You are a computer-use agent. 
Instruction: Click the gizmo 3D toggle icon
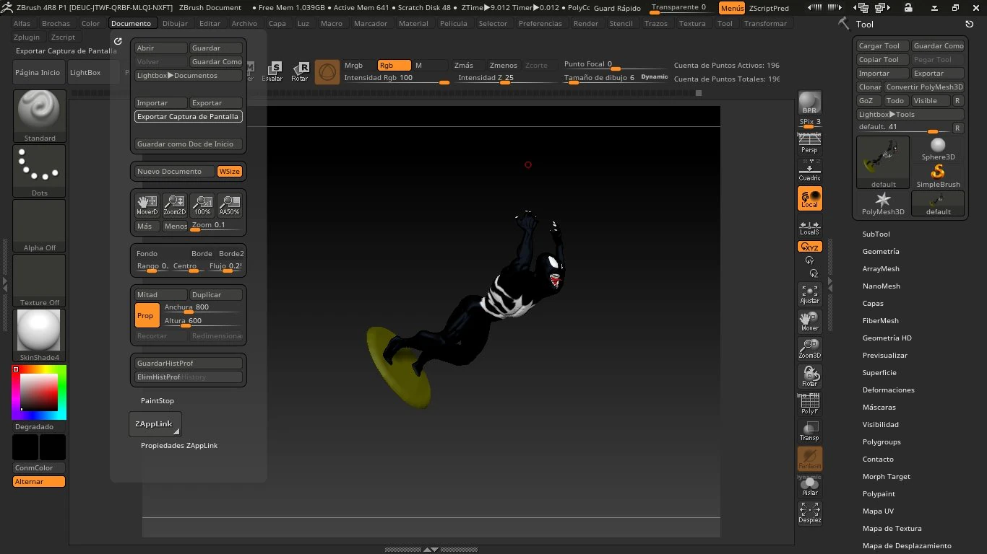[327, 72]
